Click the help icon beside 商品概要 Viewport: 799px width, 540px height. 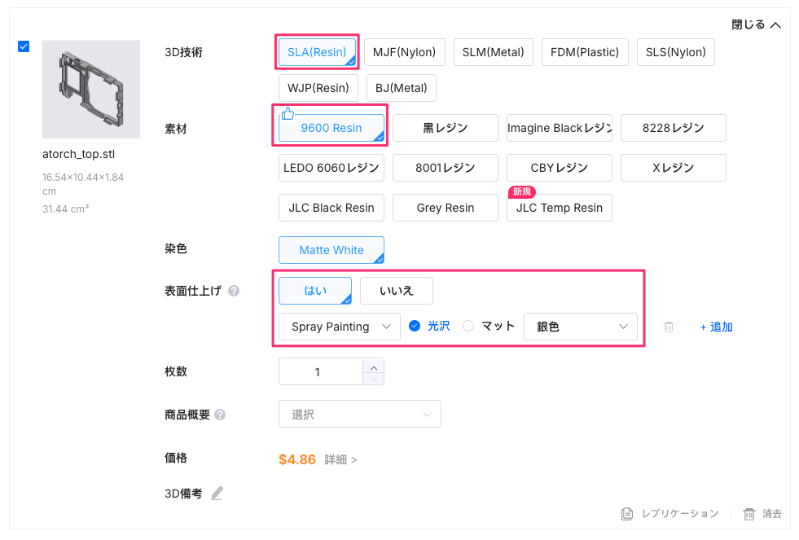(x=220, y=415)
